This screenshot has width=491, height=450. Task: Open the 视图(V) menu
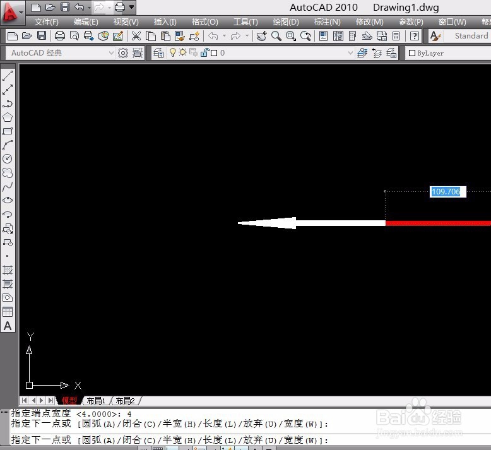point(126,22)
